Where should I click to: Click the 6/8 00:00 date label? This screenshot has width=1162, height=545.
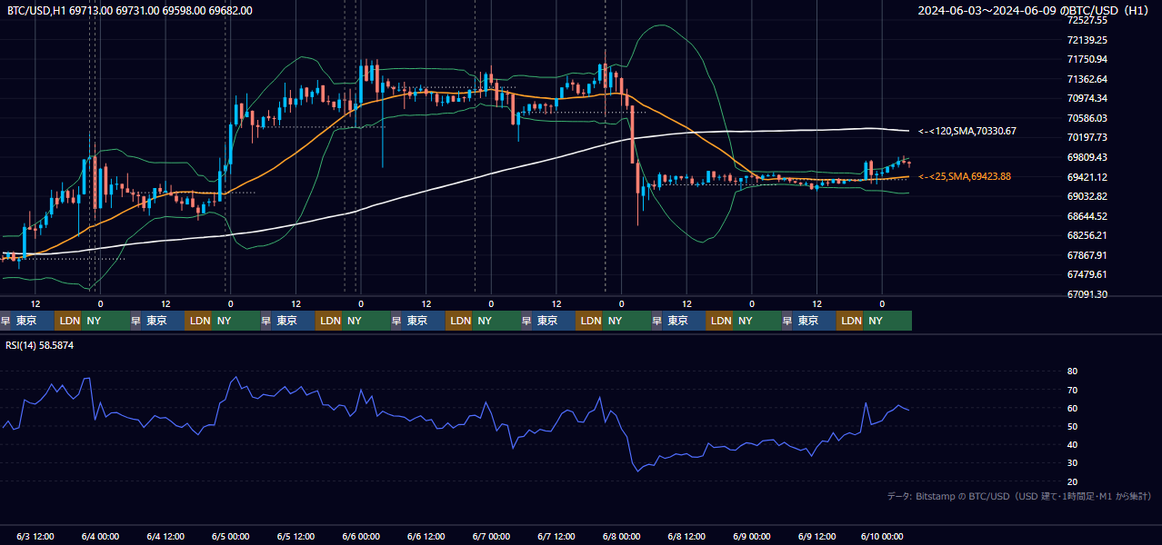click(622, 536)
